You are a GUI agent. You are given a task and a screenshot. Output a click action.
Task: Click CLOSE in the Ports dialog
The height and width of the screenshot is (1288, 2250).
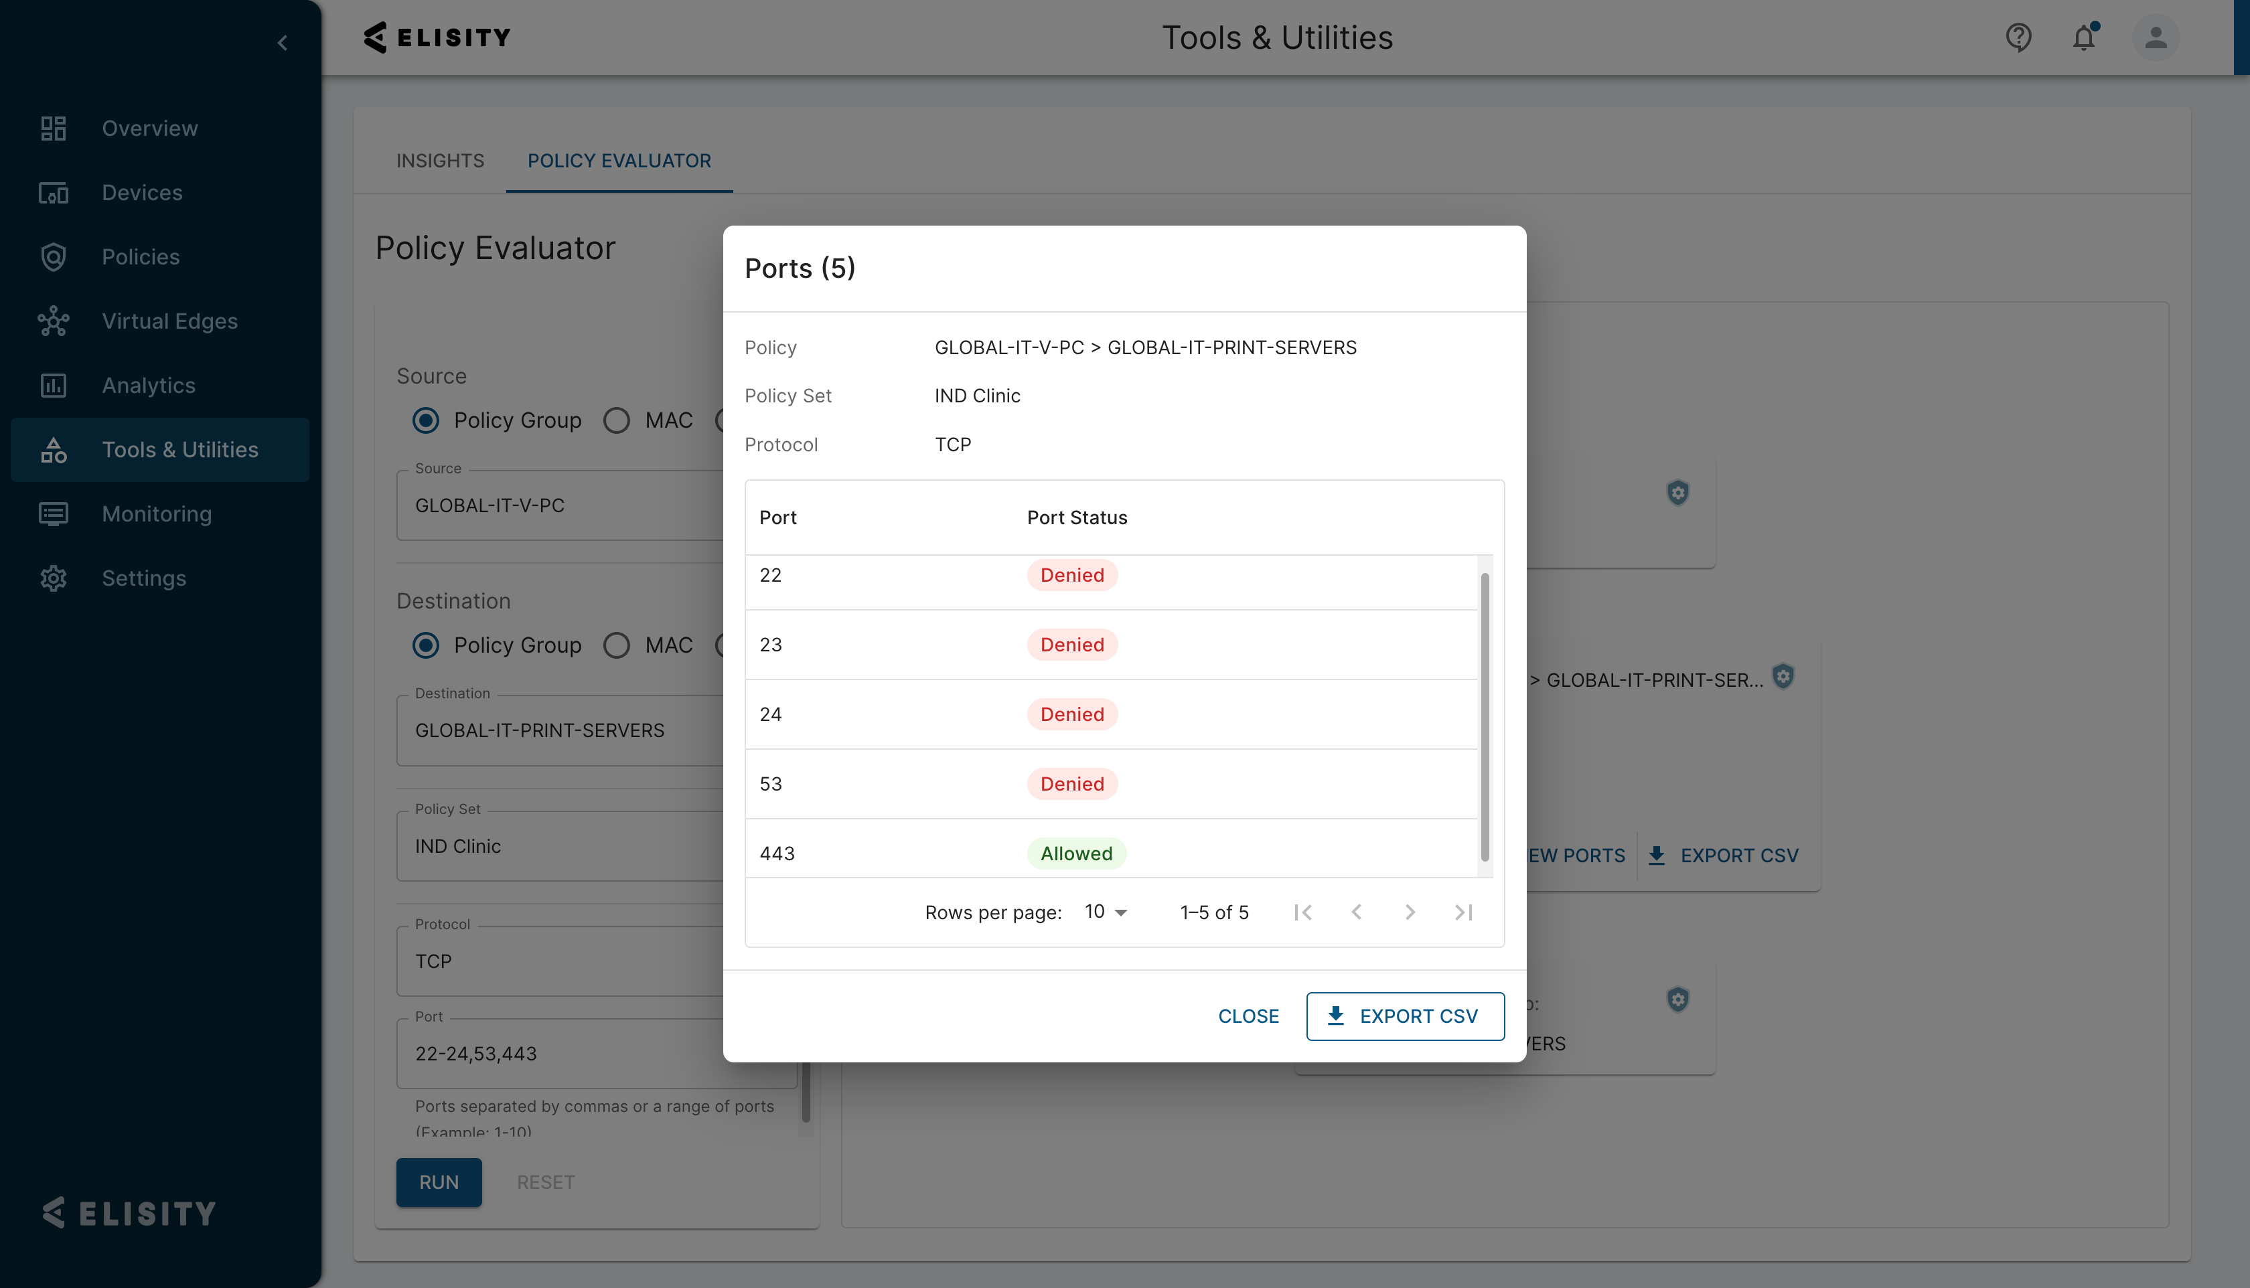pyautogui.click(x=1248, y=1016)
